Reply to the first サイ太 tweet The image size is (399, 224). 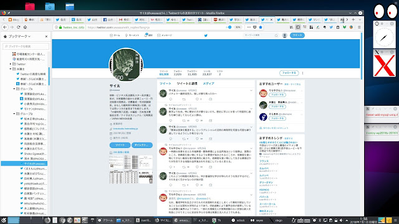[170, 100]
